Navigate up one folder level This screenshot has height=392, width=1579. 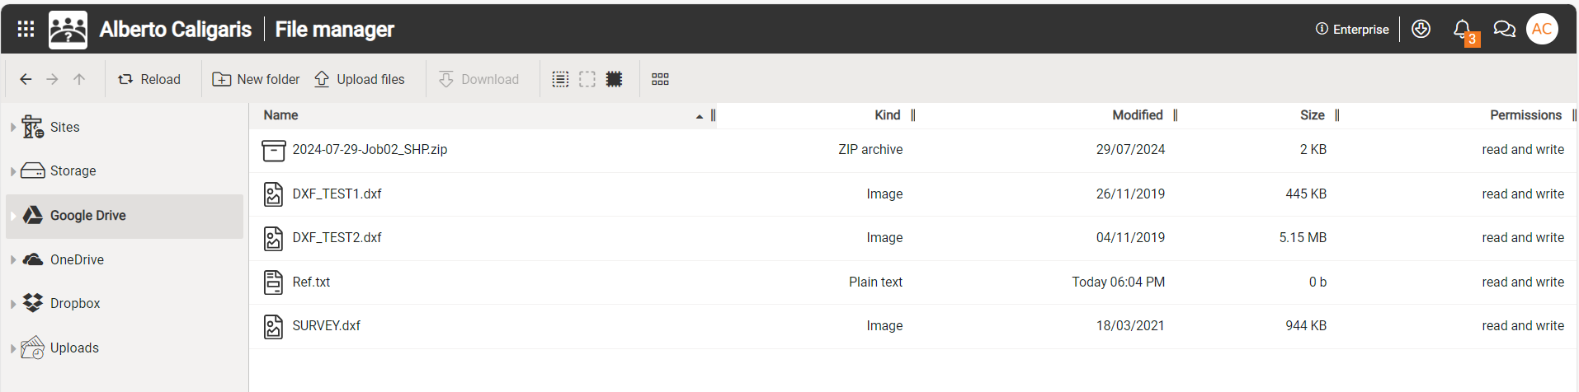(79, 79)
